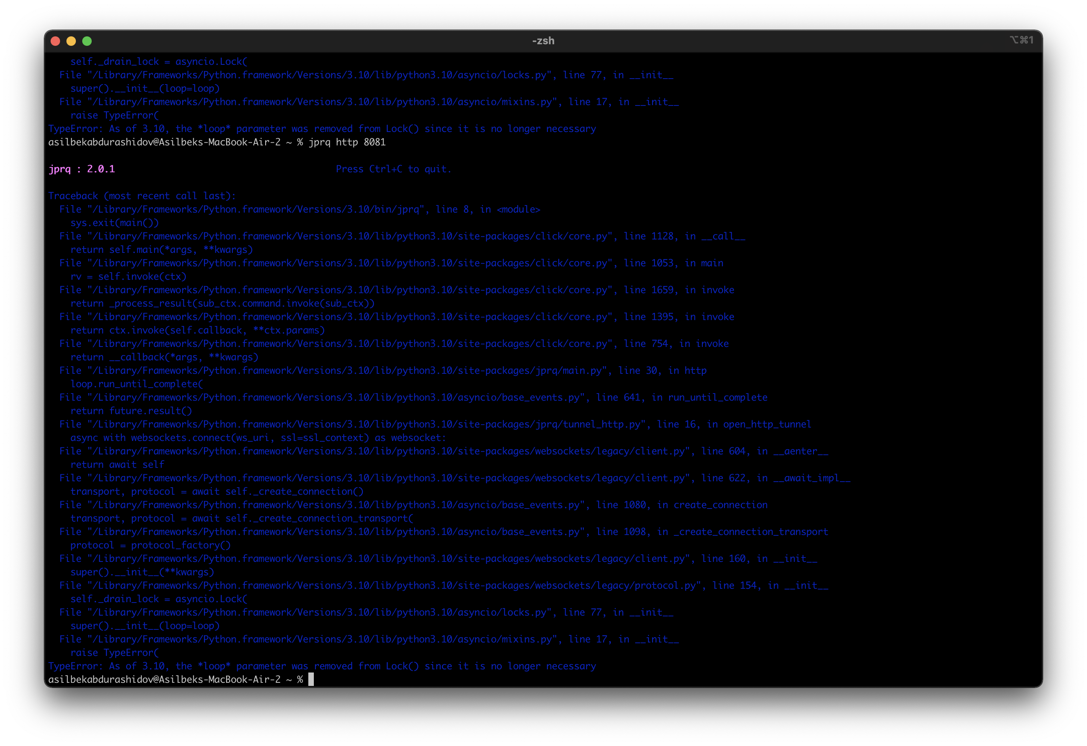Click the 'return await self' line
This screenshot has width=1087, height=746.
[x=117, y=465]
